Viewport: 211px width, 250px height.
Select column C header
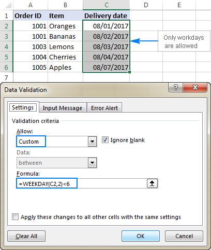[106, 5]
